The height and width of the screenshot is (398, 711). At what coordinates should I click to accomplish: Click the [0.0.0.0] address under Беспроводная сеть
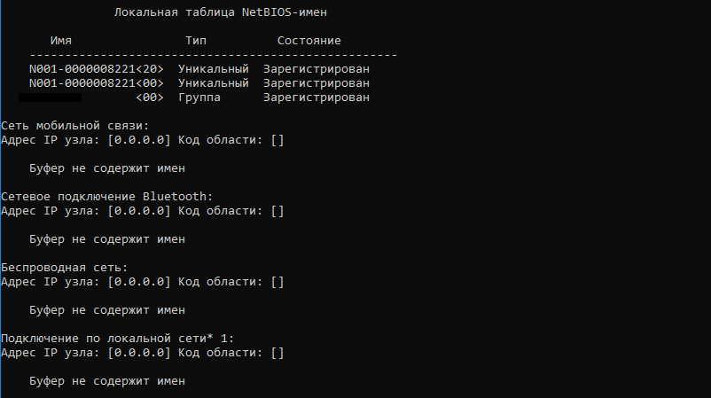coord(138,282)
